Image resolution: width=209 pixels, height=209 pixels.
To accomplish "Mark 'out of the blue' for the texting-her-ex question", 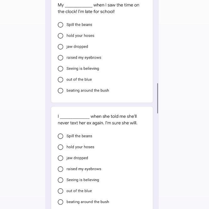I will (61, 191).
